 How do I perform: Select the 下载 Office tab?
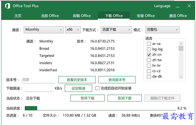[114, 16]
